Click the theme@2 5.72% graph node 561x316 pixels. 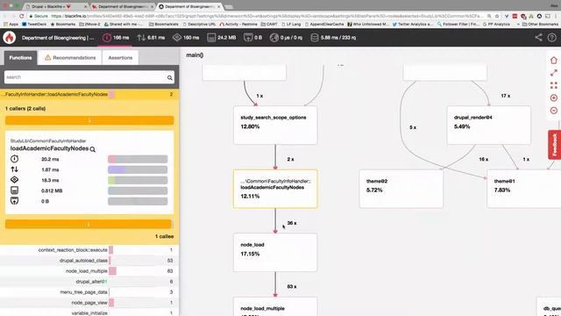[401, 189]
